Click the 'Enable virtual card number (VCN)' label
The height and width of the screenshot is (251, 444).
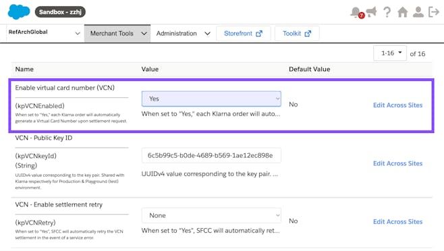[65, 88]
